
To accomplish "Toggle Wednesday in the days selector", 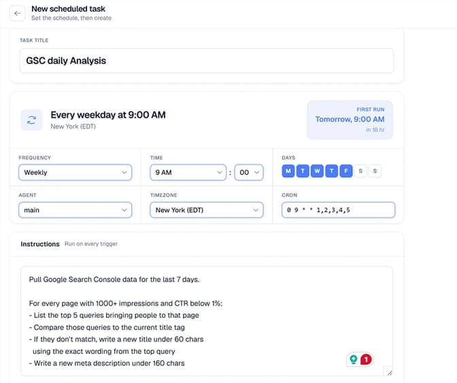I will 317,171.
